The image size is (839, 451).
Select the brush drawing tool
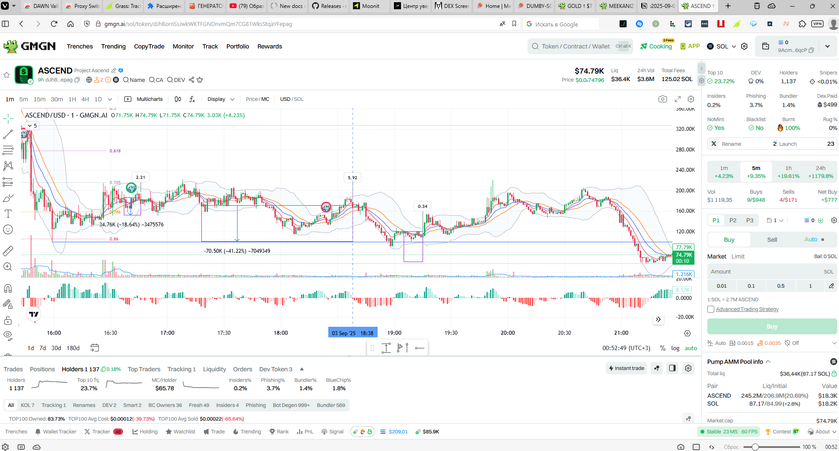pyautogui.click(x=8, y=198)
